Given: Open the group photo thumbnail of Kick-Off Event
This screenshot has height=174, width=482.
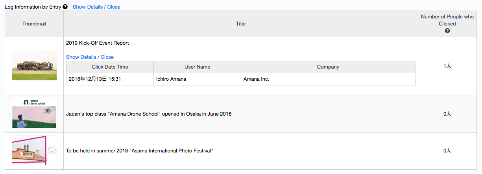Looking at the screenshot, I should 34,65.
